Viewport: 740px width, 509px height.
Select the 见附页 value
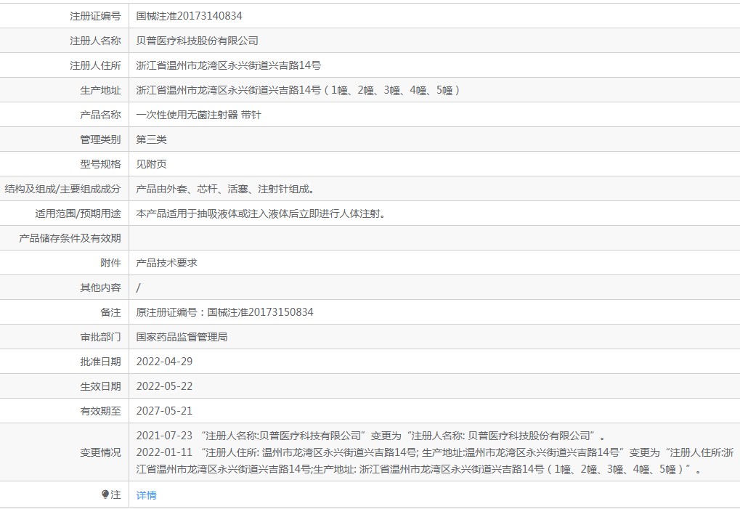pos(152,164)
